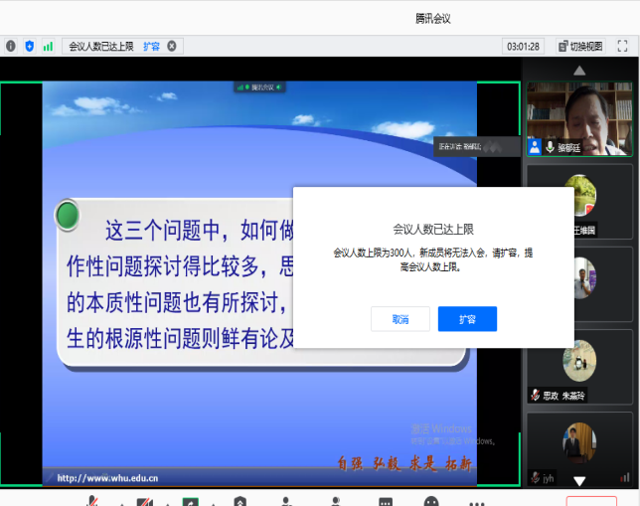
Task: Select the jyh participant tile
Action: click(x=579, y=449)
